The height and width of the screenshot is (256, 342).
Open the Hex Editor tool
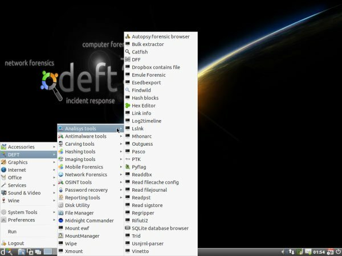144,105
